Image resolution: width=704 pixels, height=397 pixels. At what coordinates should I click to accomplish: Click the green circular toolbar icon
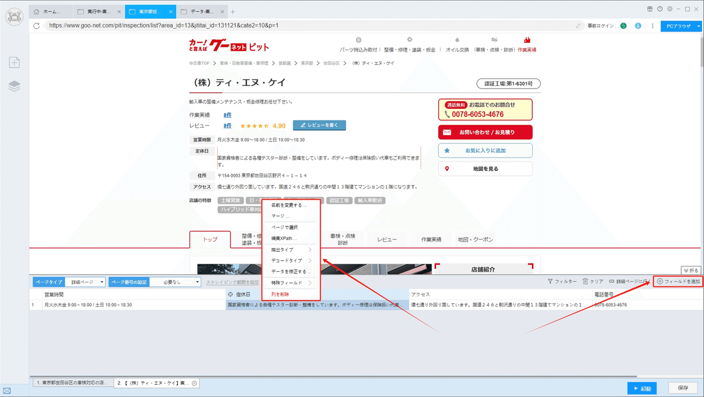624,26
